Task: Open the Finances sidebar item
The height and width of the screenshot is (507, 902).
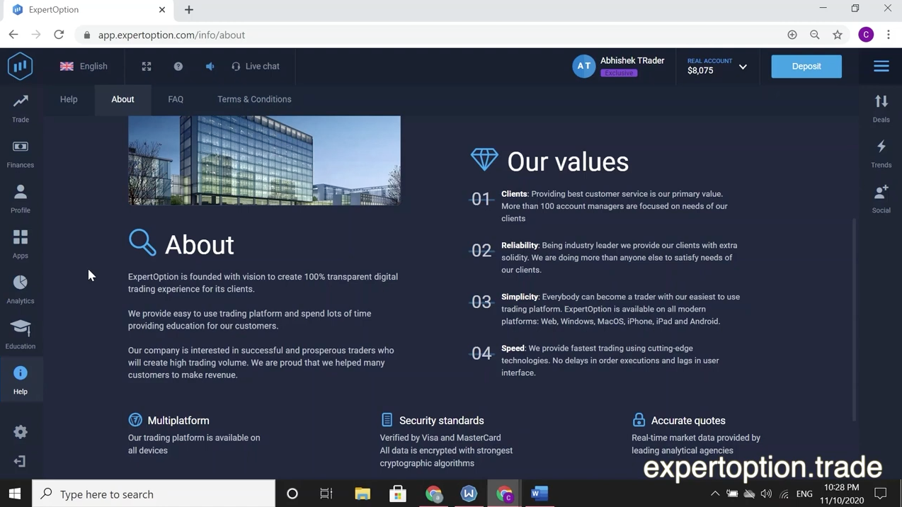Action: [x=21, y=153]
